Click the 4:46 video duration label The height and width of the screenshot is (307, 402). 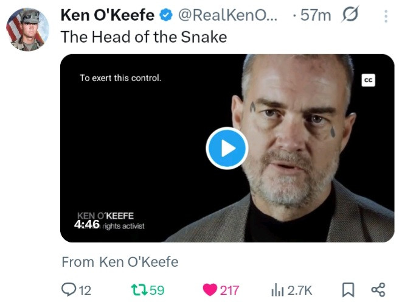(87, 224)
